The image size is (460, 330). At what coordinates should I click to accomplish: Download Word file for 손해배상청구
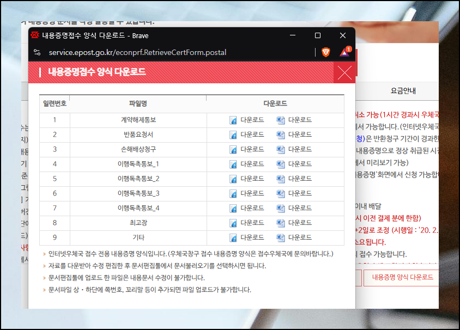point(294,149)
